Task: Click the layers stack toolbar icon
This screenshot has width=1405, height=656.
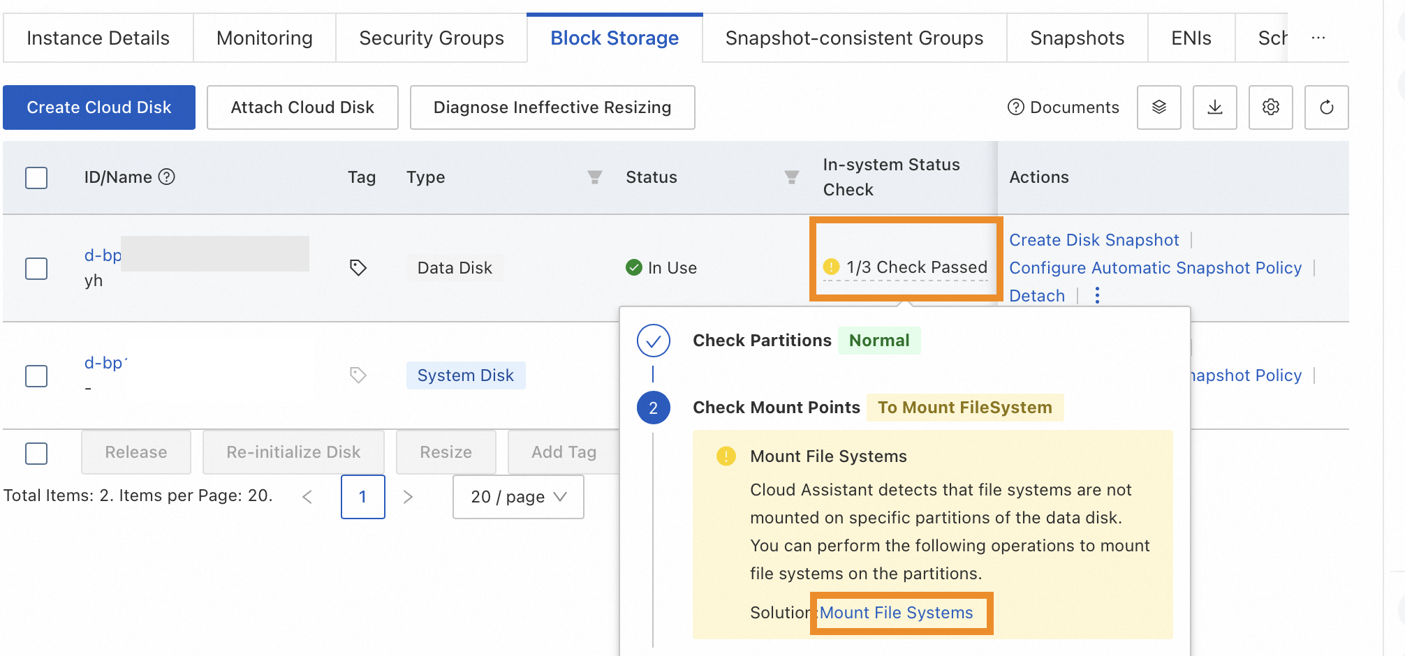Action: click(1159, 107)
